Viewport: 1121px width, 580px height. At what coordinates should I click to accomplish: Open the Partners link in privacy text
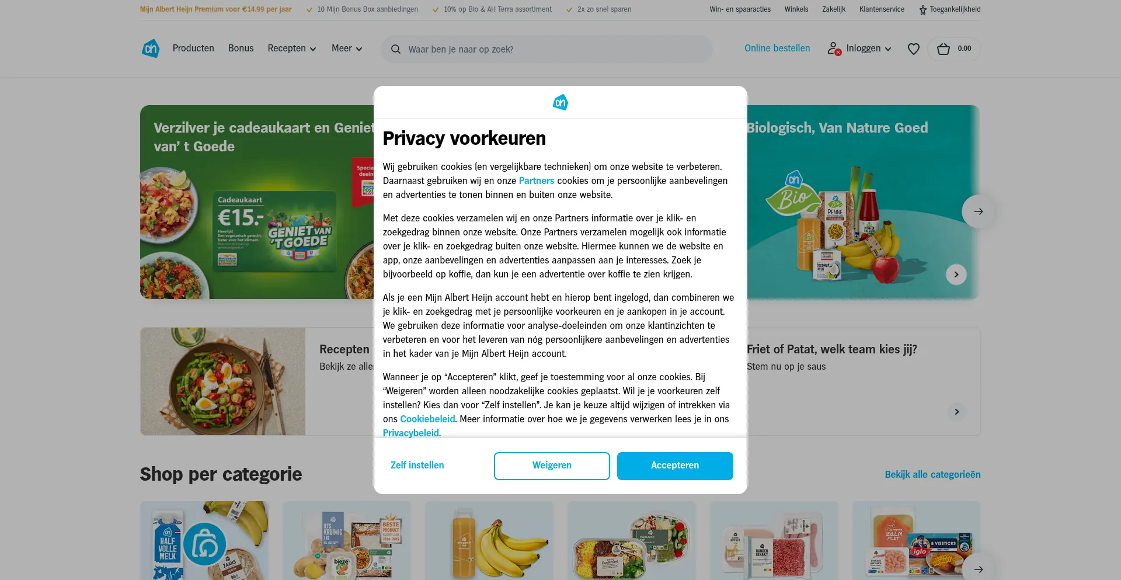click(x=537, y=180)
